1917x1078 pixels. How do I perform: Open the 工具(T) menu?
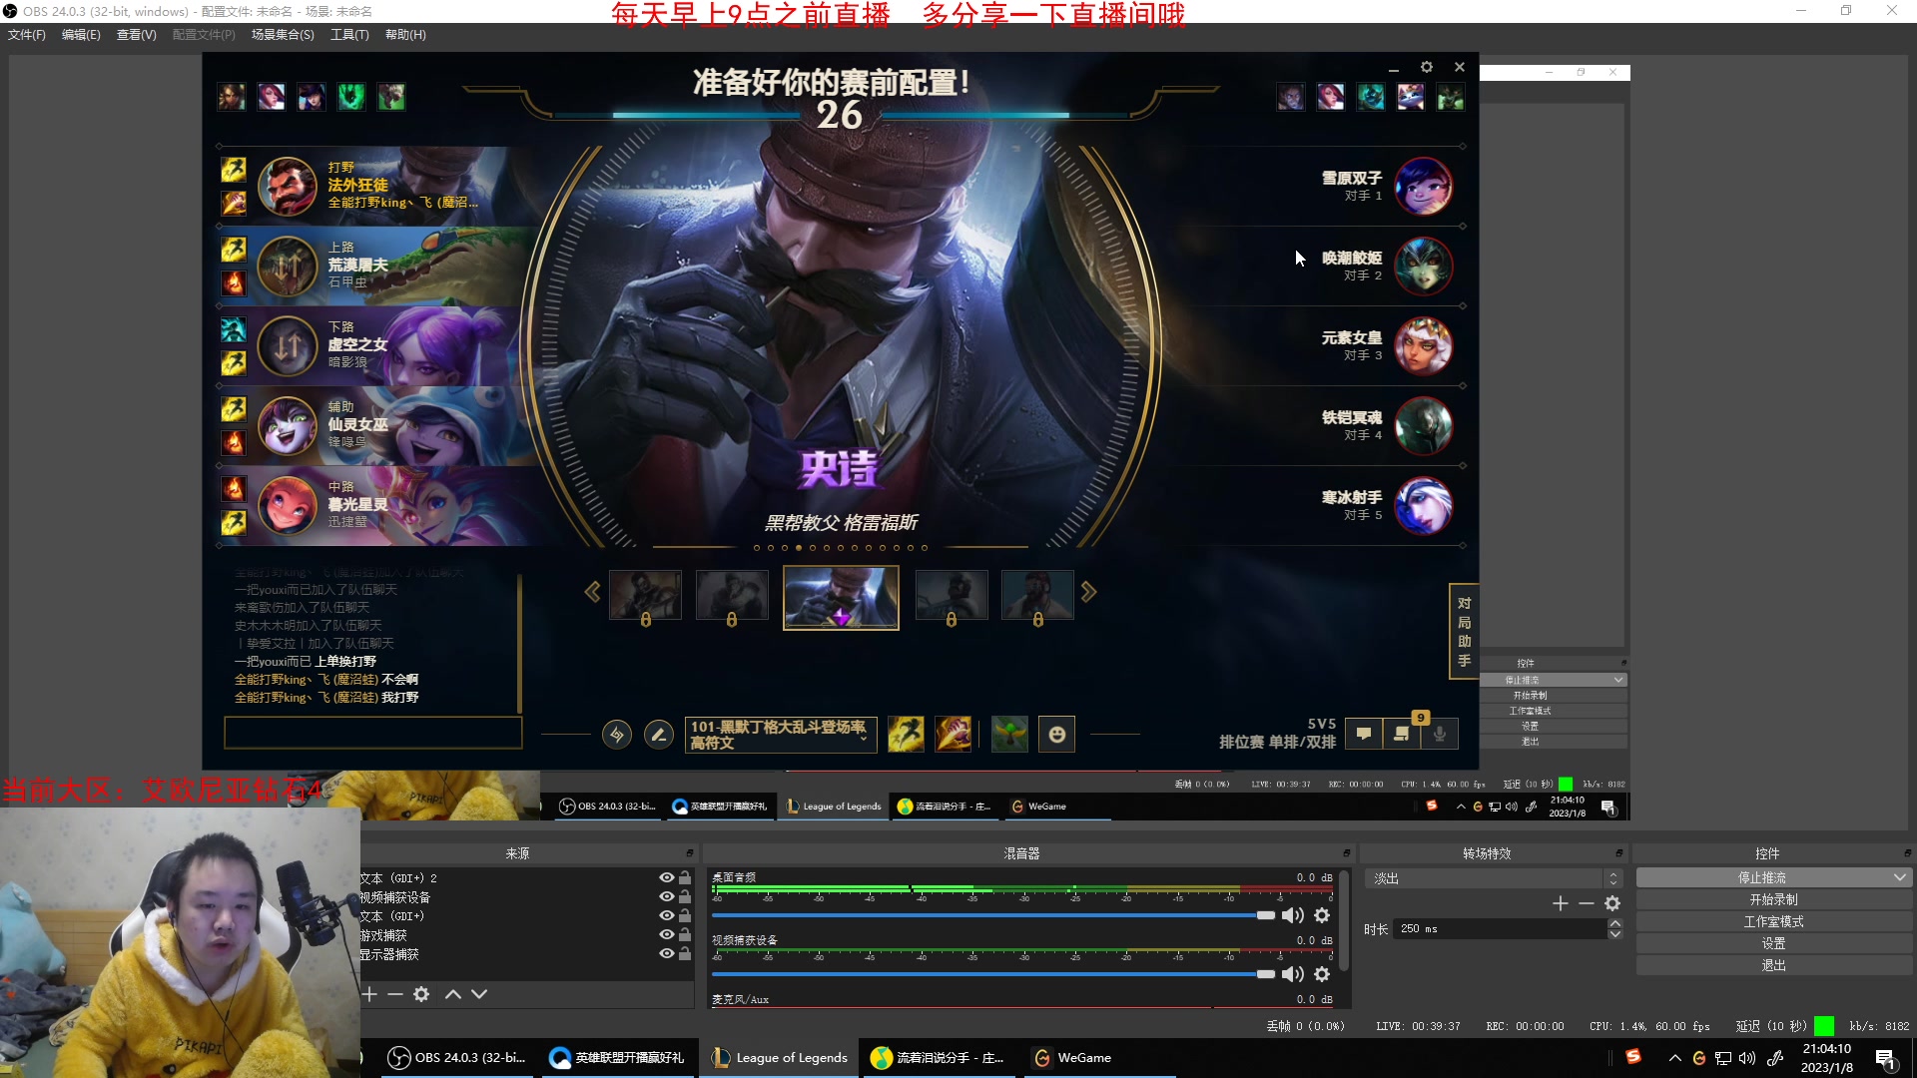(x=349, y=35)
